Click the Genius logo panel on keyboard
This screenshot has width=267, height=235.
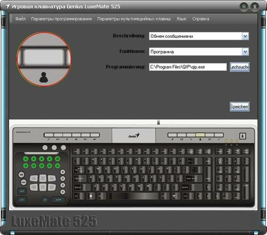(x=133, y=136)
